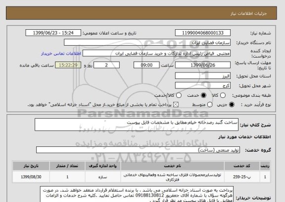This screenshot has width=285, height=202.
Task: Click the تاریخ نیاز column header
Action: (31, 166)
